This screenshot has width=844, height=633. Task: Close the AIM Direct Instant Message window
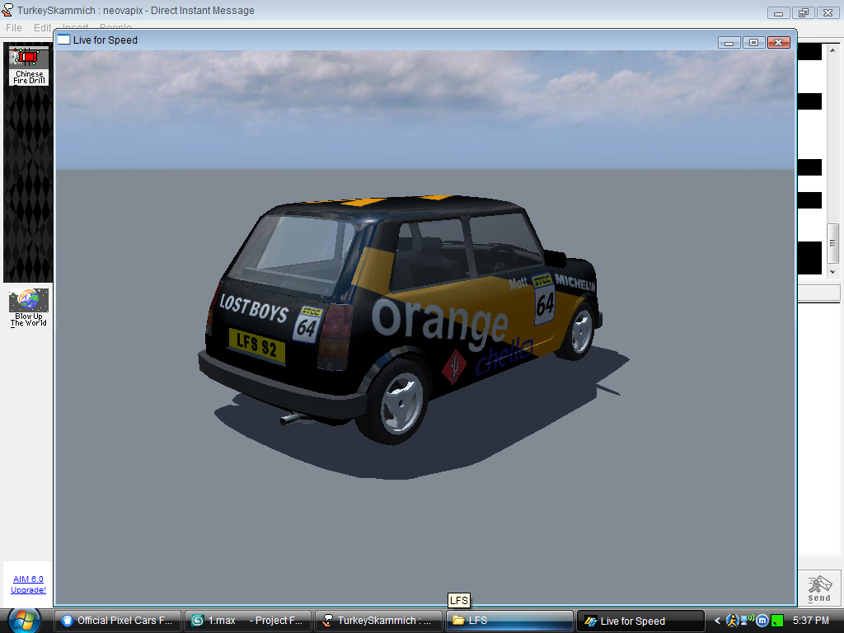coord(828,13)
